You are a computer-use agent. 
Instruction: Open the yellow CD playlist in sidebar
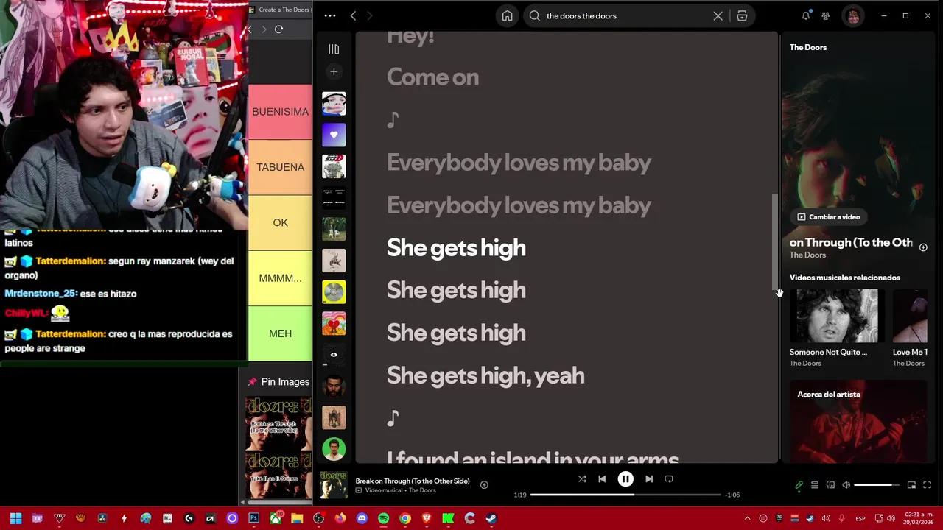[x=334, y=292]
